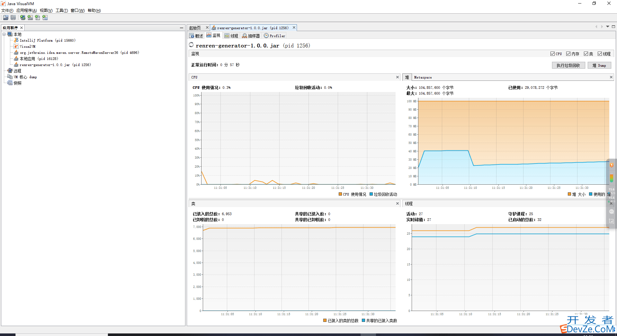Maximize the editor area via restore icon
This screenshot has height=336, width=617.
[613, 27]
